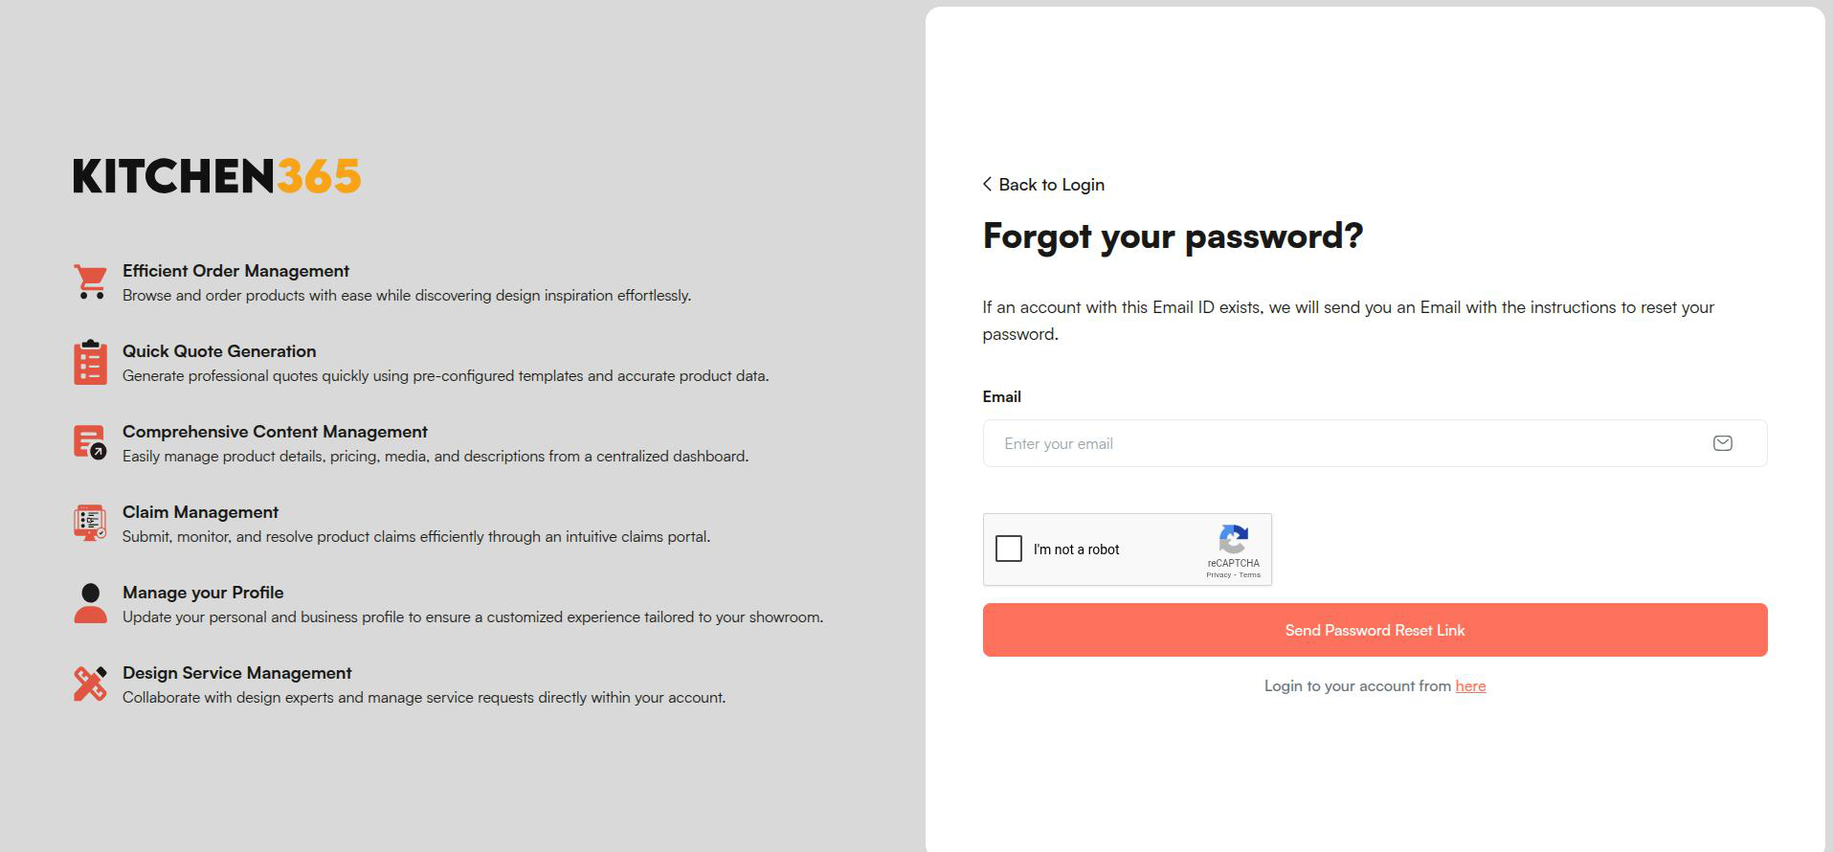Open the login page via the here link
Viewport: 1833px width, 852px height.
[1470, 685]
